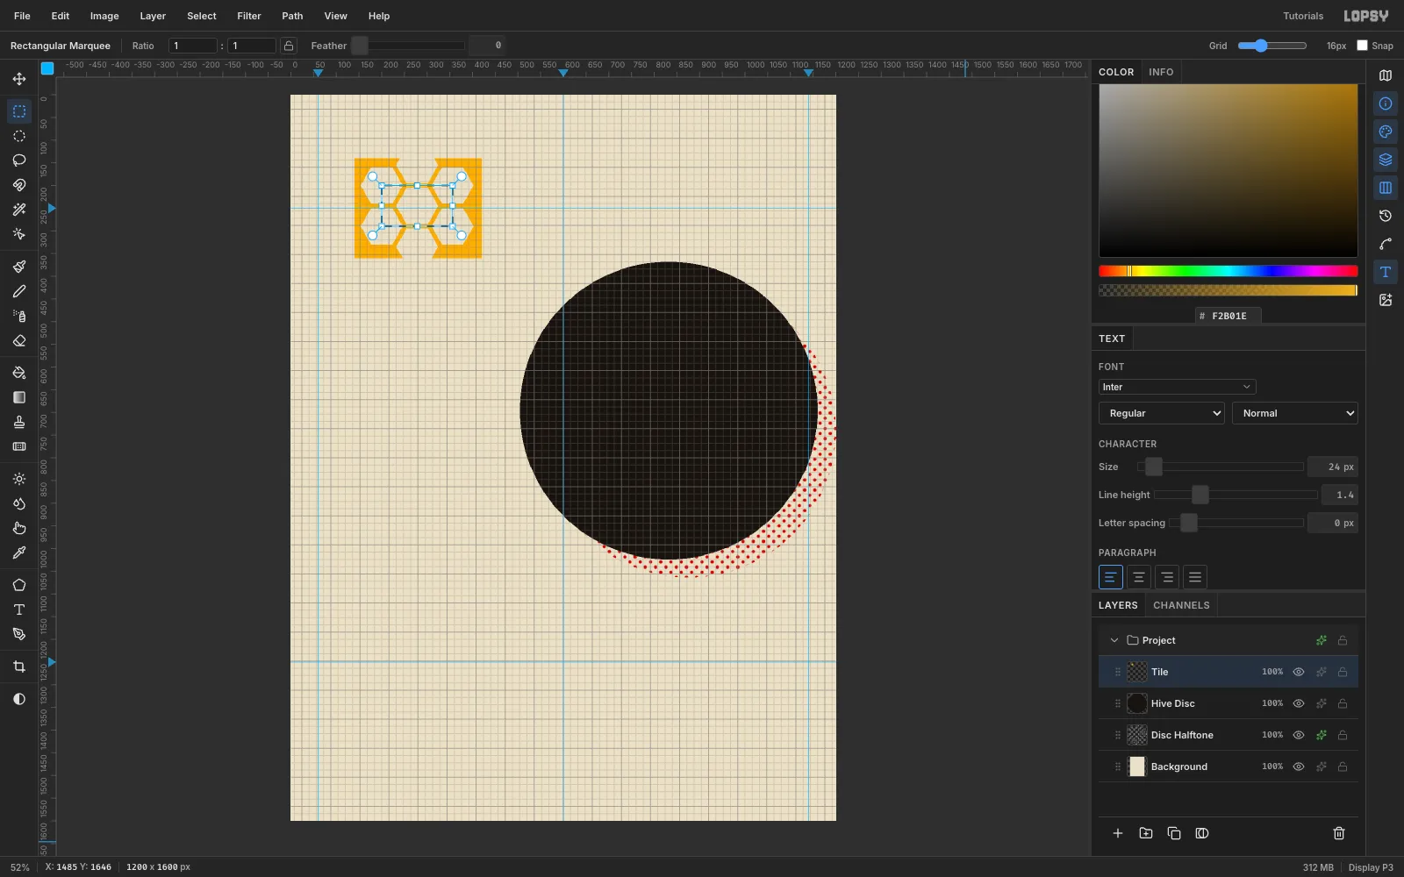1404x877 pixels.
Task: Select the Magic Wand tool
Action: [x=19, y=210]
